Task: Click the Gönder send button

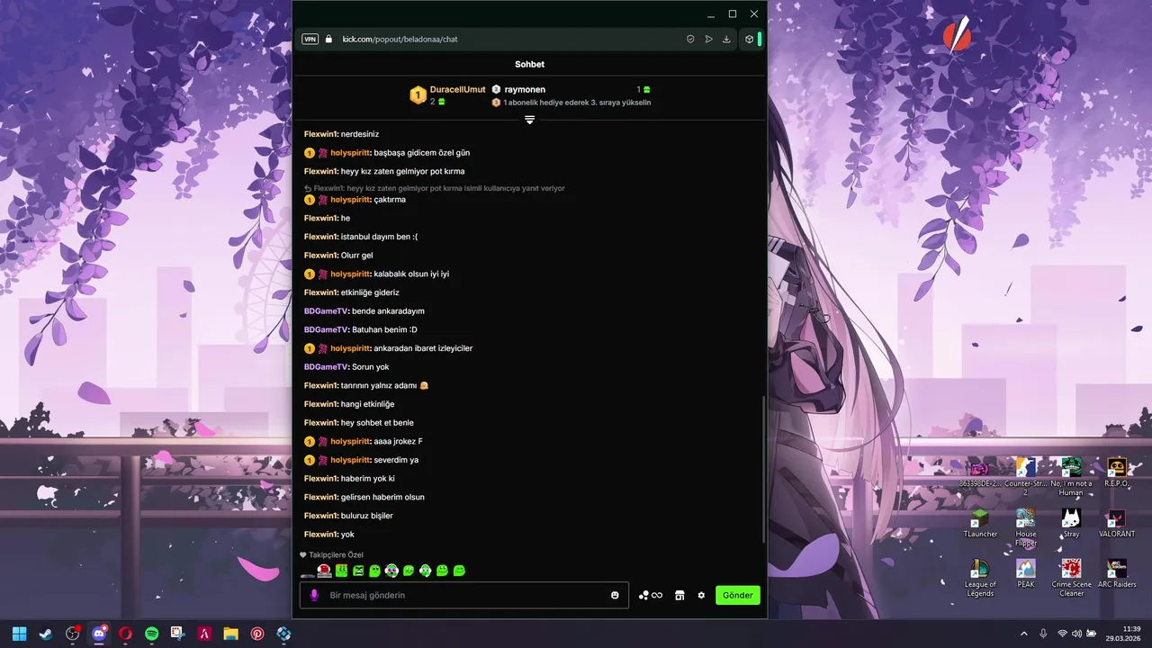Action: [x=738, y=595]
